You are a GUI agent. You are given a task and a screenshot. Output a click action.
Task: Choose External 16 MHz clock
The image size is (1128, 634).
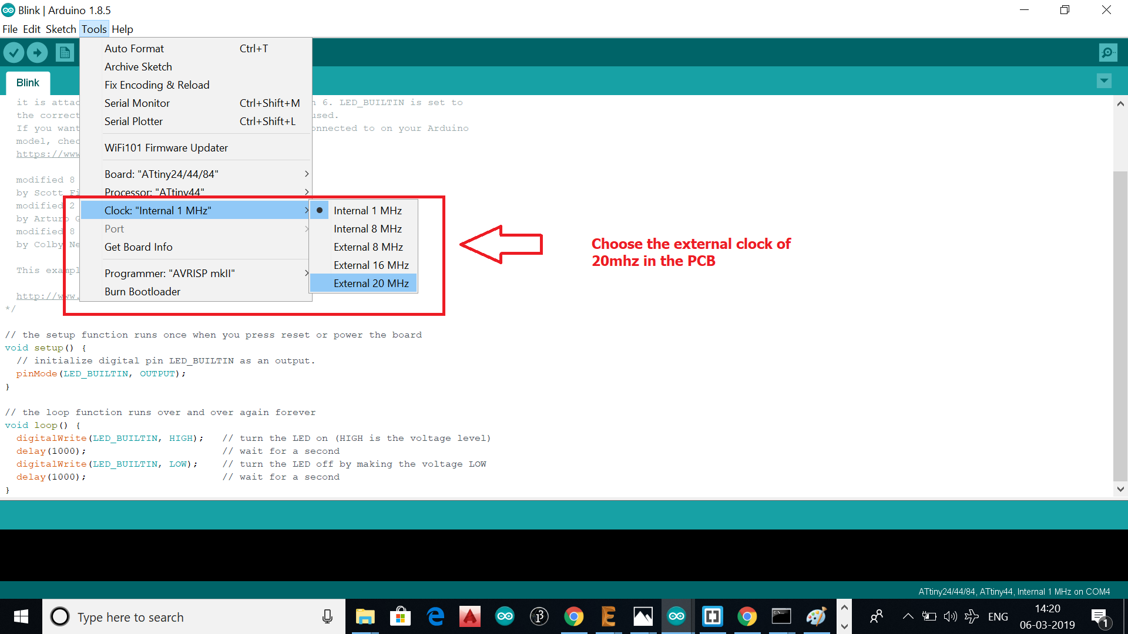click(371, 265)
